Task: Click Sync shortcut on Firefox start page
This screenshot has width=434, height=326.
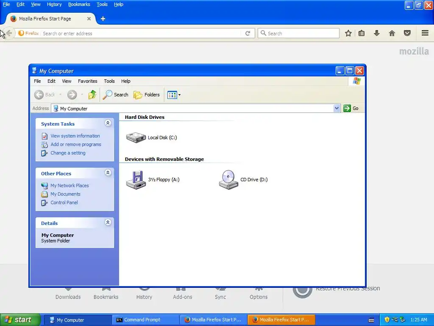Action: 220,297
